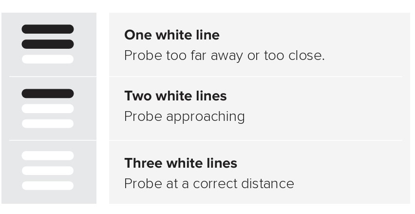Click the bottom white bar in the two-white-lines icon
This screenshot has width=415, height=214.
[x=48, y=123]
